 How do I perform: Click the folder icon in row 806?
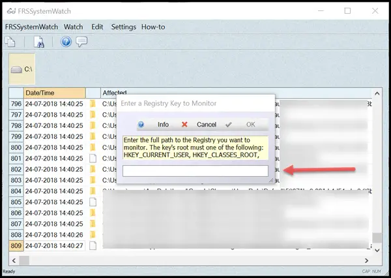93,213
